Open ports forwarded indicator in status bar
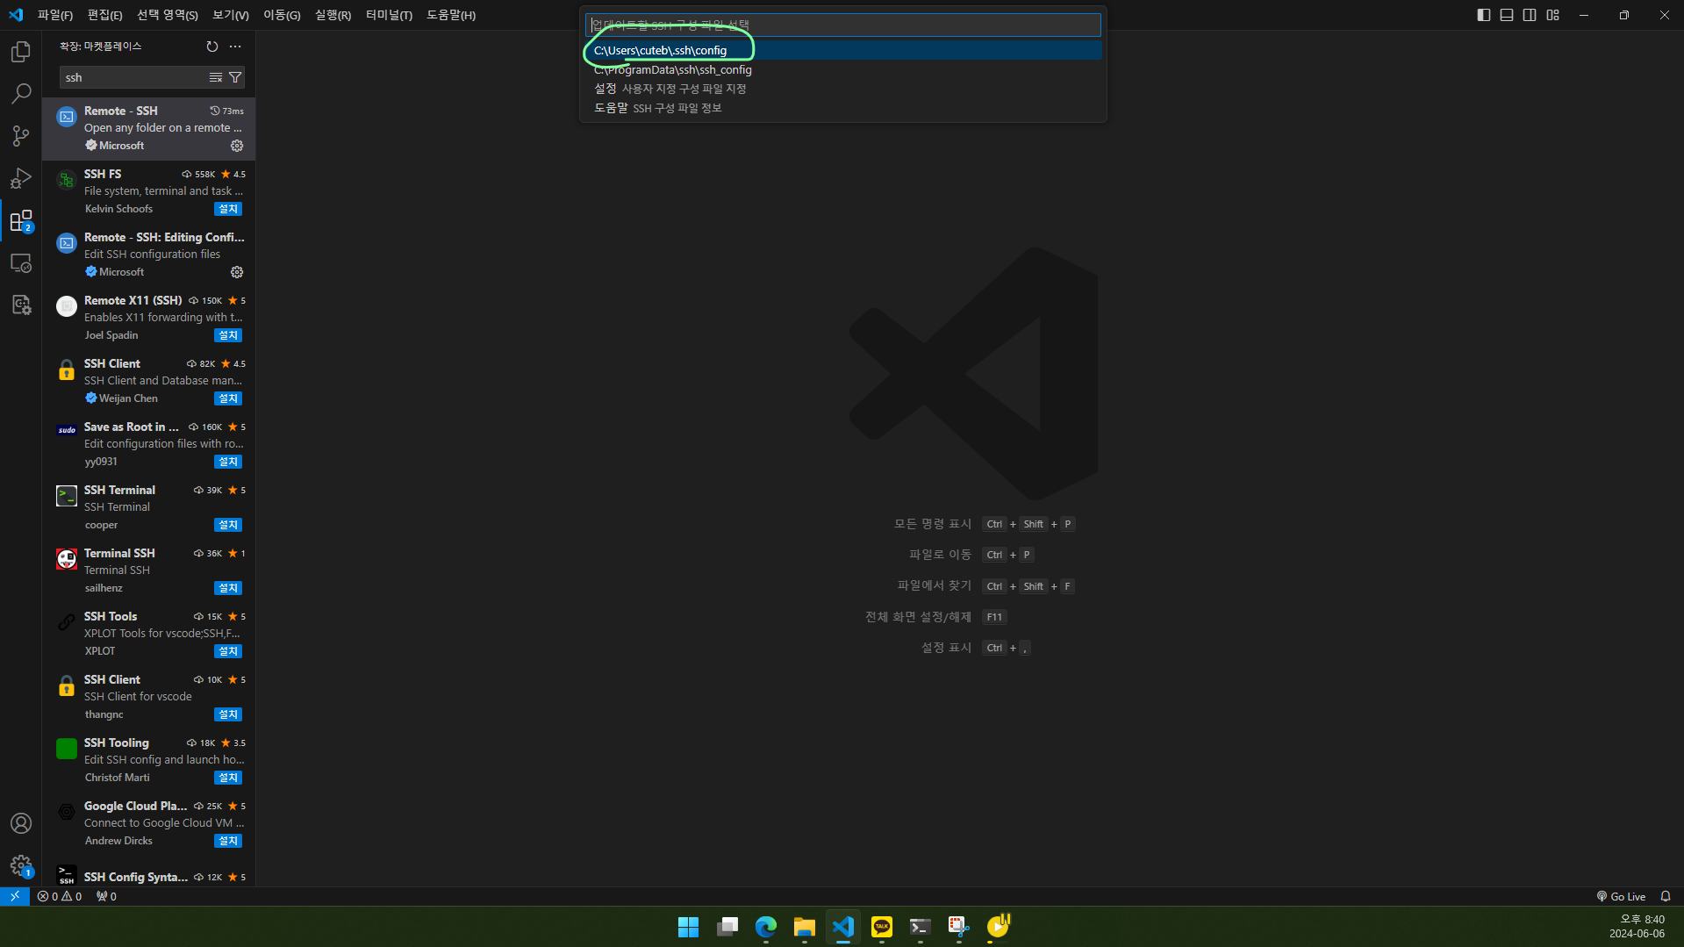Image resolution: width=1684 pixels, height=947 pixels. click(x=106, y=896)
